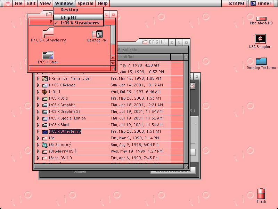Click the Trash icon

tap(261, 194)
